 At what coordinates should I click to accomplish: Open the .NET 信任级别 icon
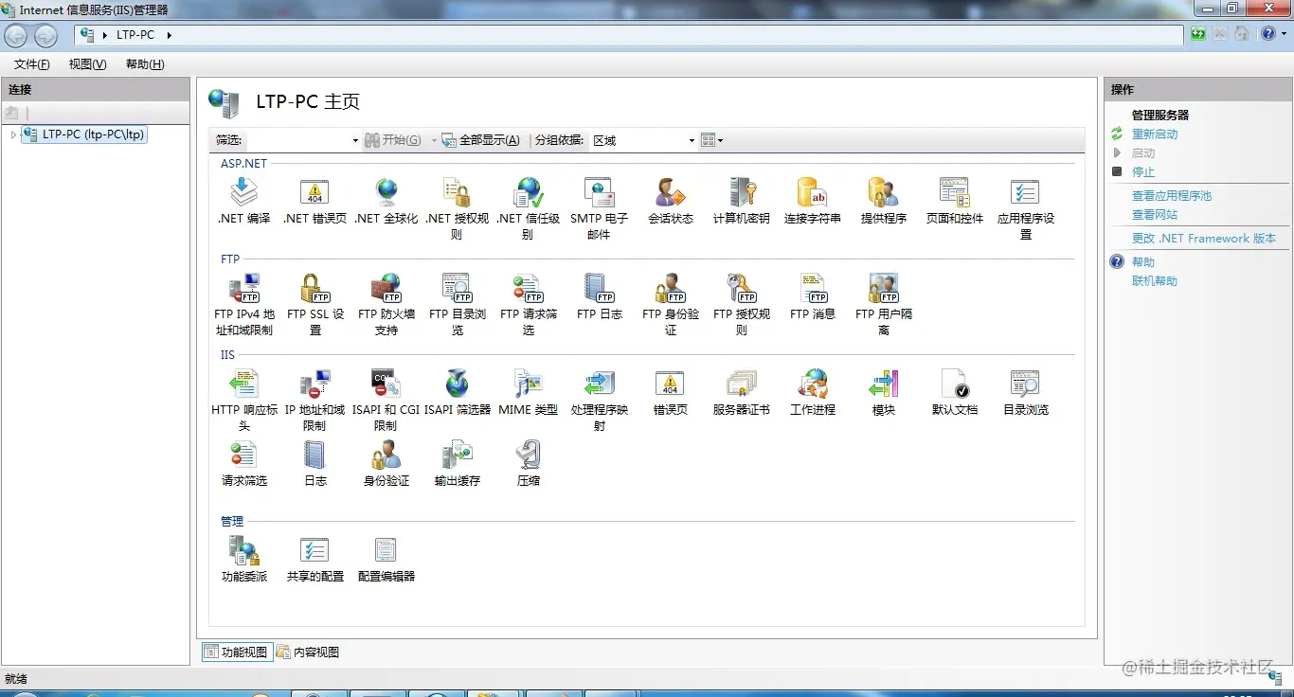click(x=529, y=193)
